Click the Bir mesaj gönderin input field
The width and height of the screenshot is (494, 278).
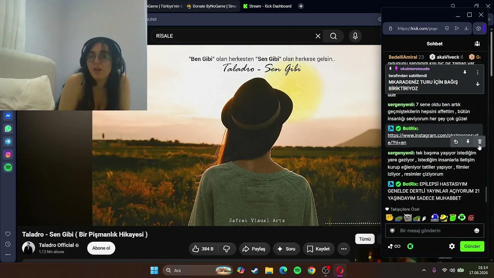click(435, 231)
